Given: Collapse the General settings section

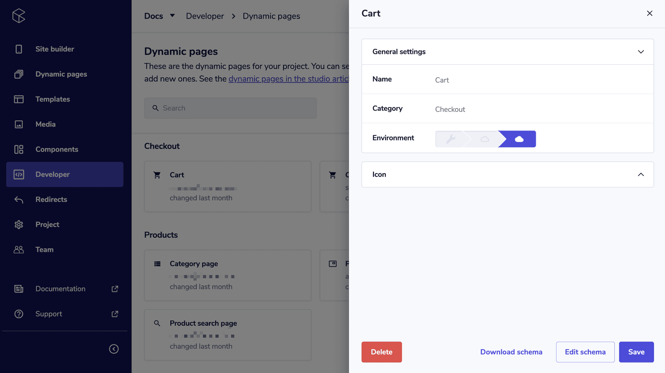Looking at the screenshot, I should (640, 52).
